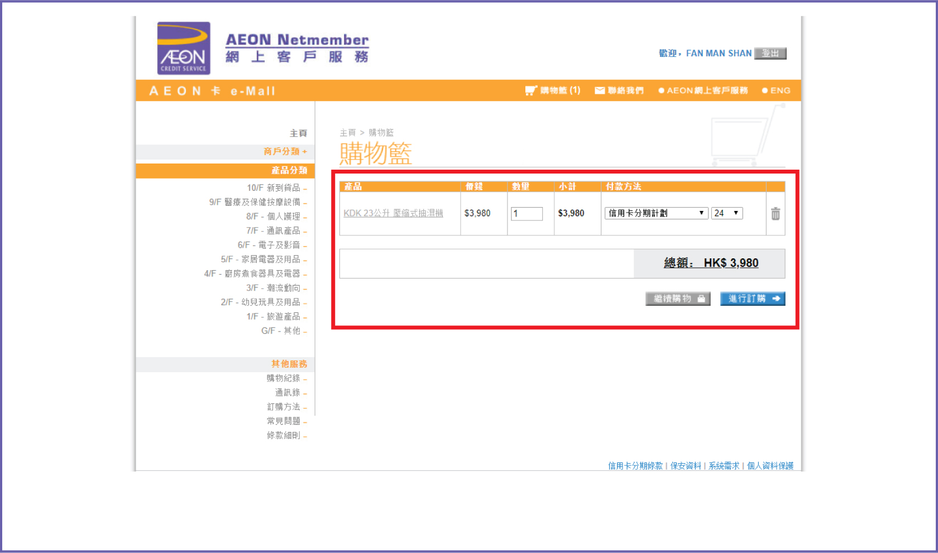938x553 pixels.
Task: Click the 繼續購物 continue shopping button
Action: coord(678,299)
